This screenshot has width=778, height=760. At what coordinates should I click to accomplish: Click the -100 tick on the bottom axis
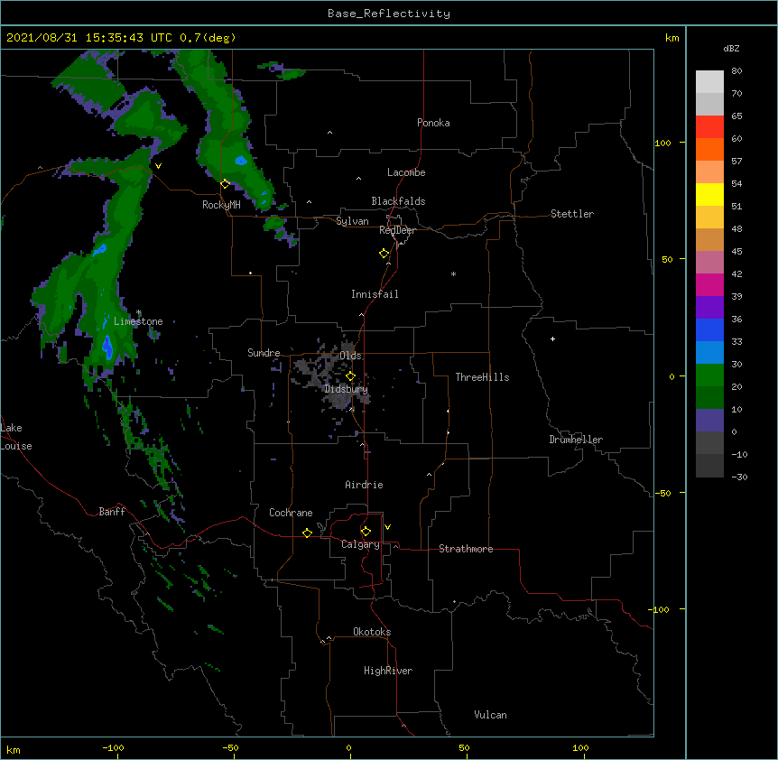coord(113,747)
